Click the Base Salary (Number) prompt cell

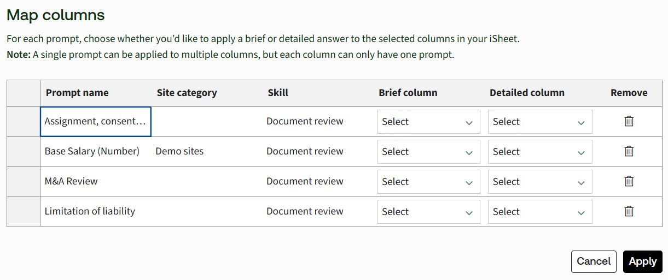pyautogui.click(x=92, y=151)
